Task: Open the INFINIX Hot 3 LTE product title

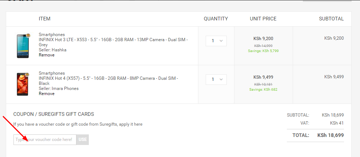Action: point(113,40)
